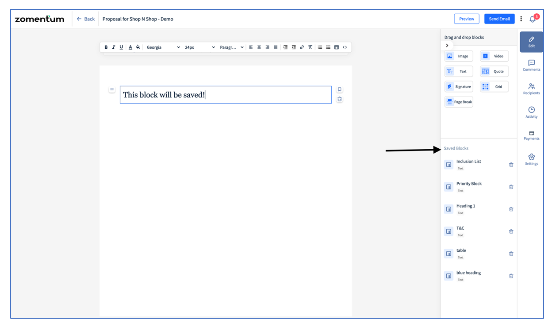Open the Payments panel
Viewport: 556px width, 324px height.
tap(531, 135)
